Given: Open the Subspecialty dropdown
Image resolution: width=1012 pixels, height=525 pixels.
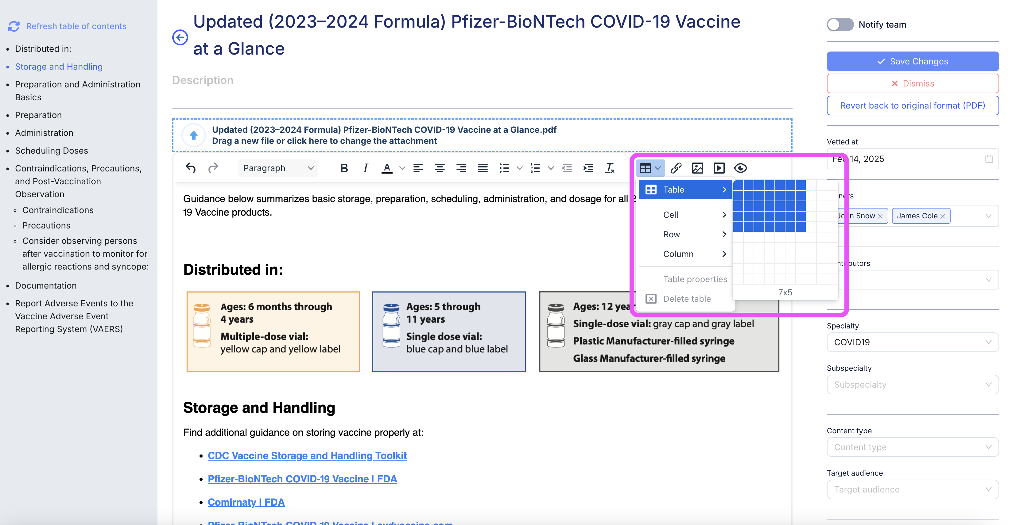Looking at the screenshot, I should tap(912, 385).
